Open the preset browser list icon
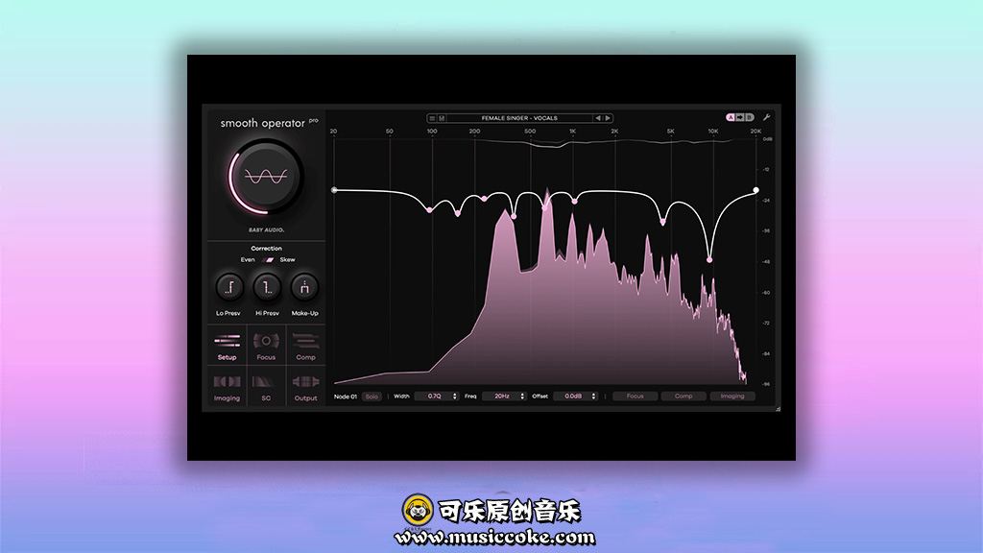Screen dimensions: 983x553 pos(432,118)
